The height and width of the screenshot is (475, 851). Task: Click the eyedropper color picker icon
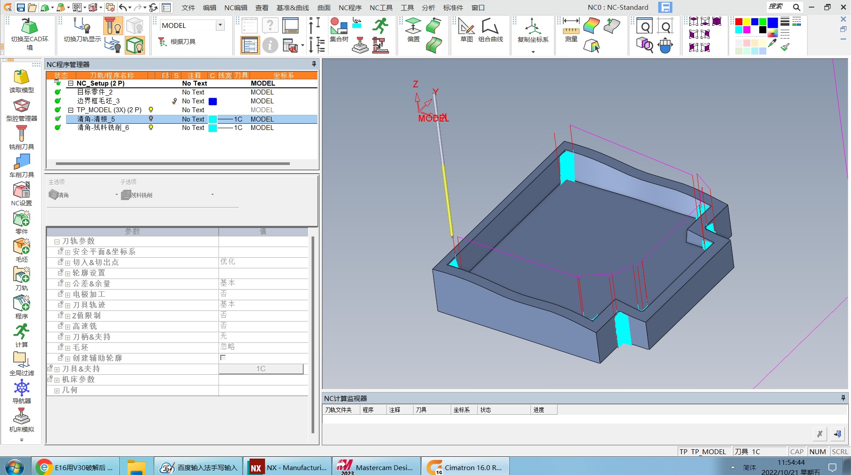[x=772, y=43]
